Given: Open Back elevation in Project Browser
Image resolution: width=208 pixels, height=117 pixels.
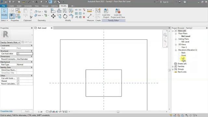Looking at the screenshot, I should [183, 53].
